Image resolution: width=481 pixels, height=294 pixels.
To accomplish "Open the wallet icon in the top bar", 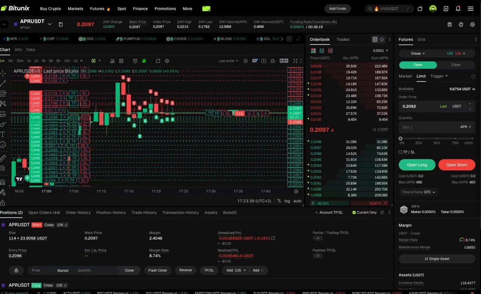I will click(420, 8).
